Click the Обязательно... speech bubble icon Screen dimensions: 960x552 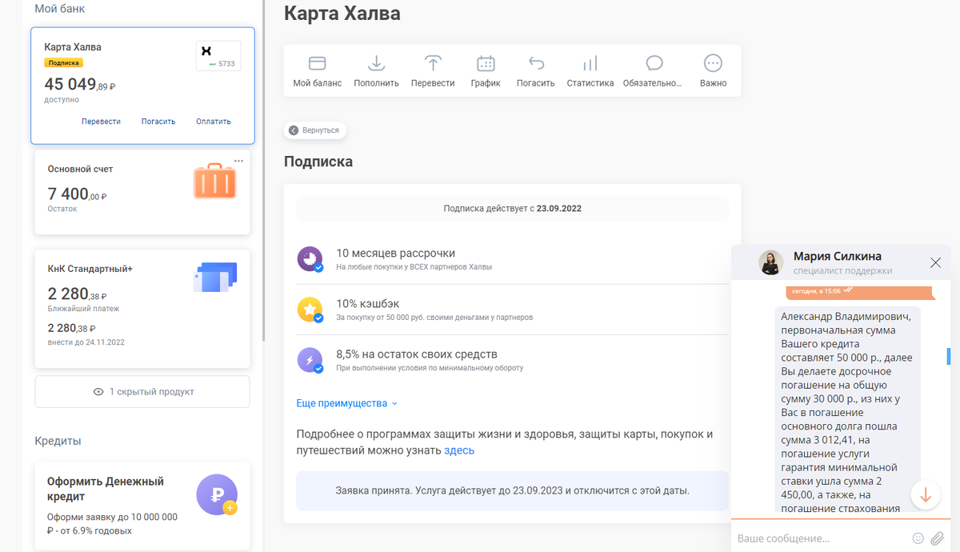click(x=654, y=63)
